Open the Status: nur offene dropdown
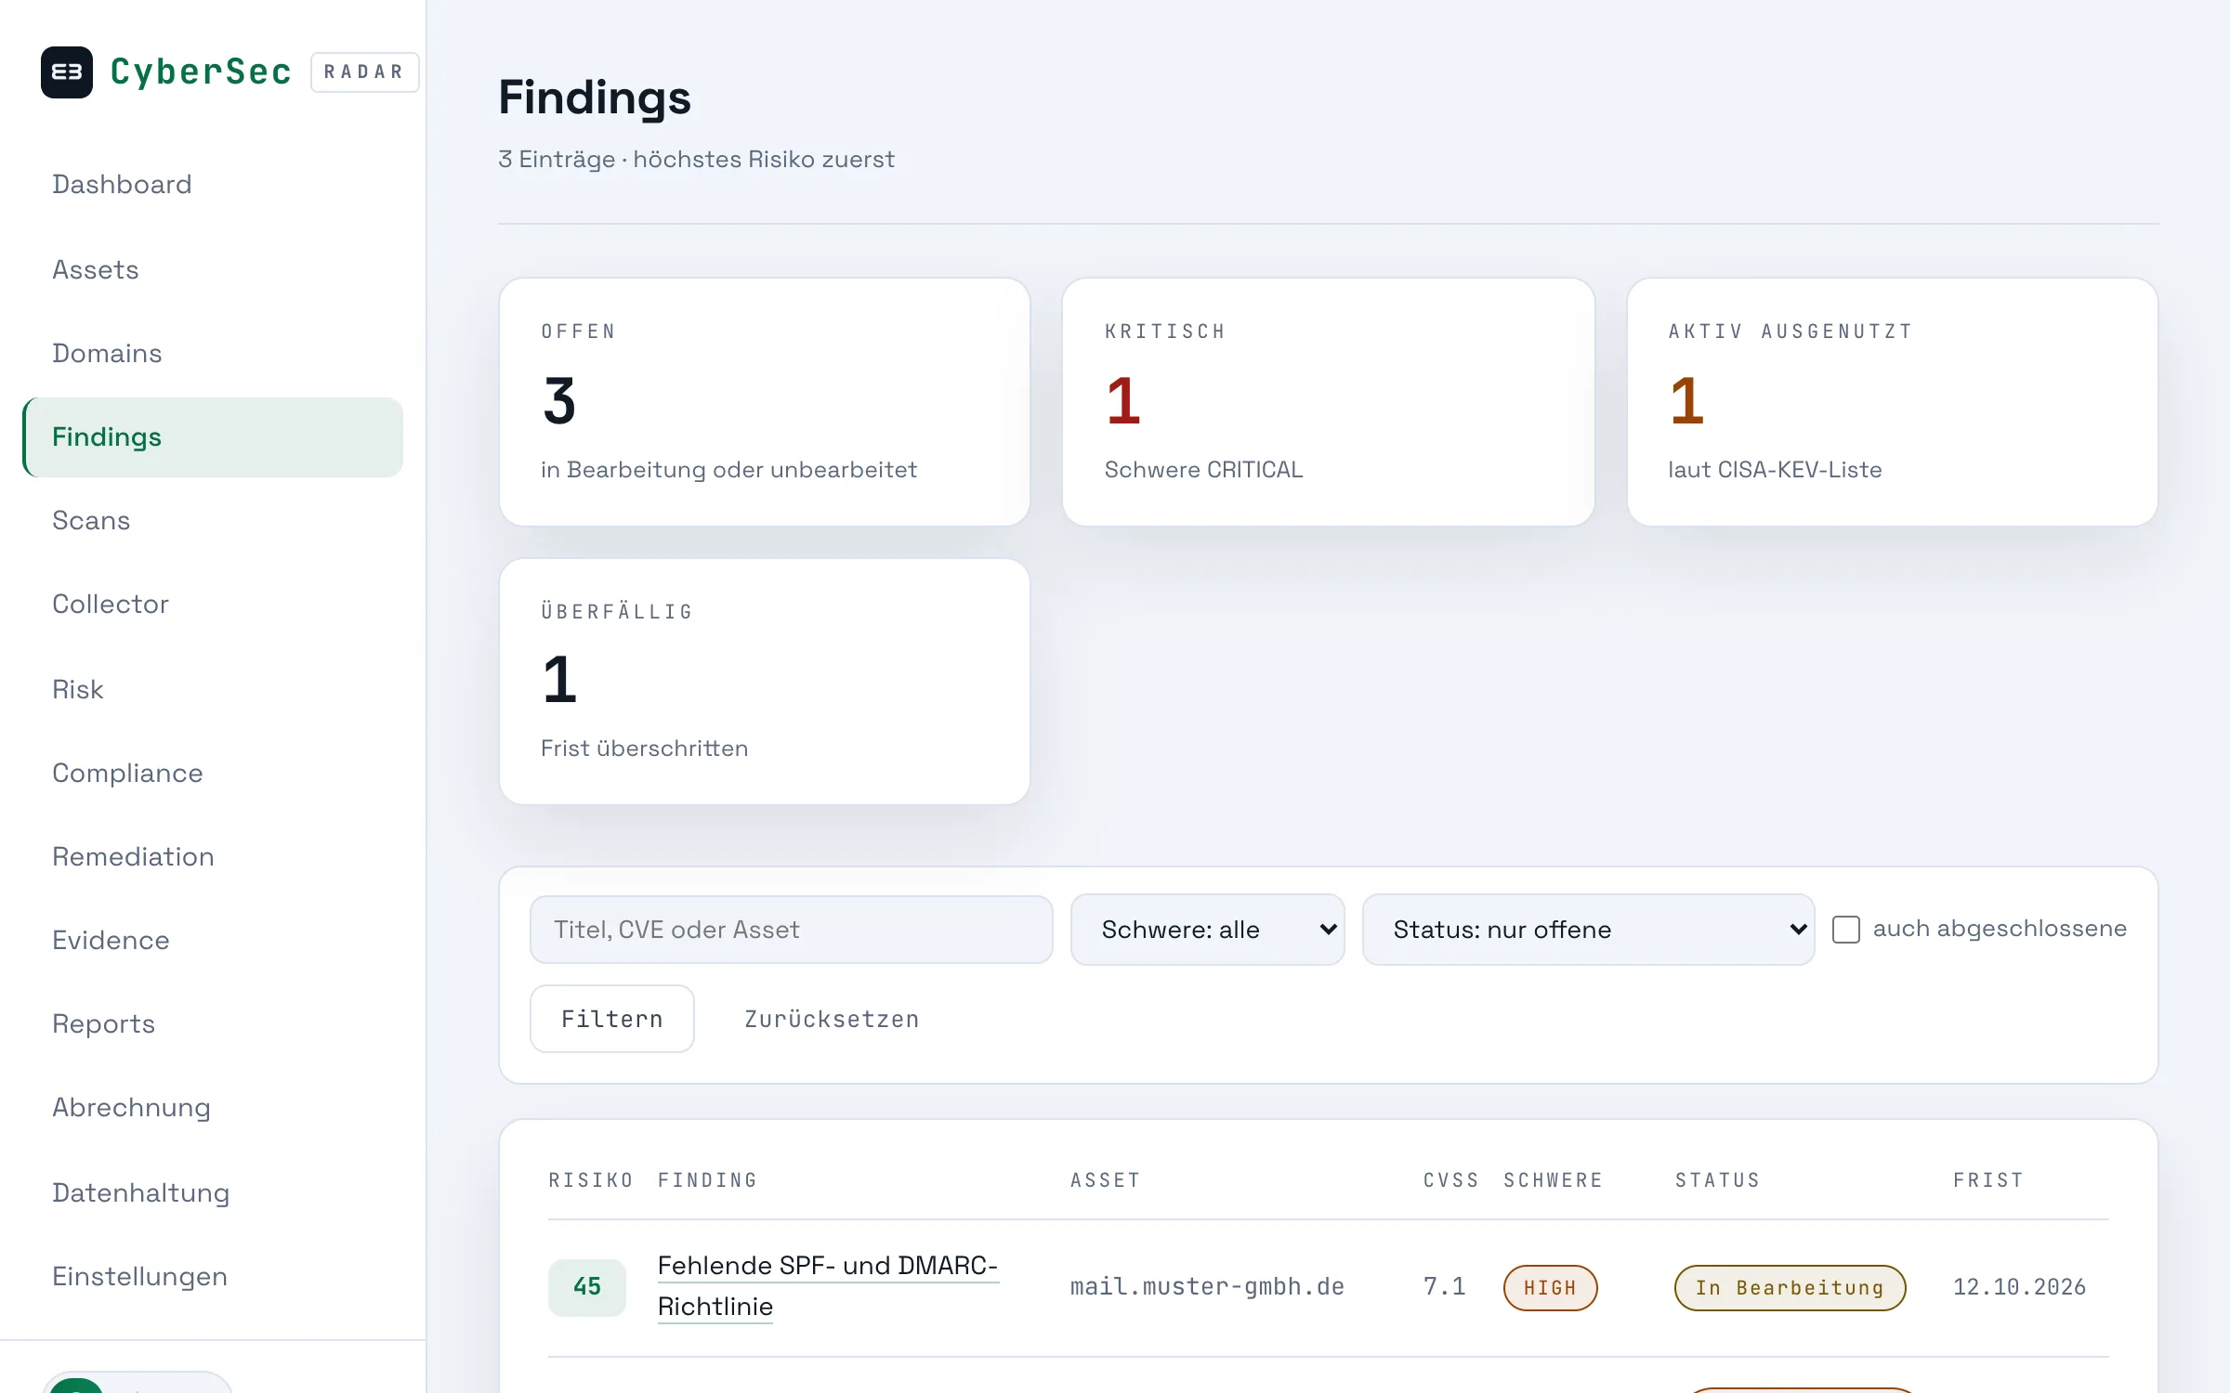This screenshot has height=1393, width=2230. [1589, 930]
